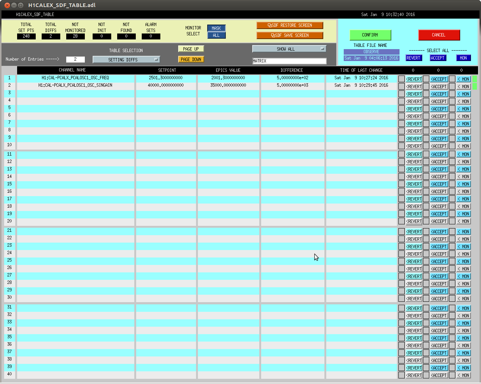Image resolution: width=481 pixels, height=384 pixels.
Task: Expand the SETTING DIFFS table selection dropdown
Action: click(x=126, y=60)
